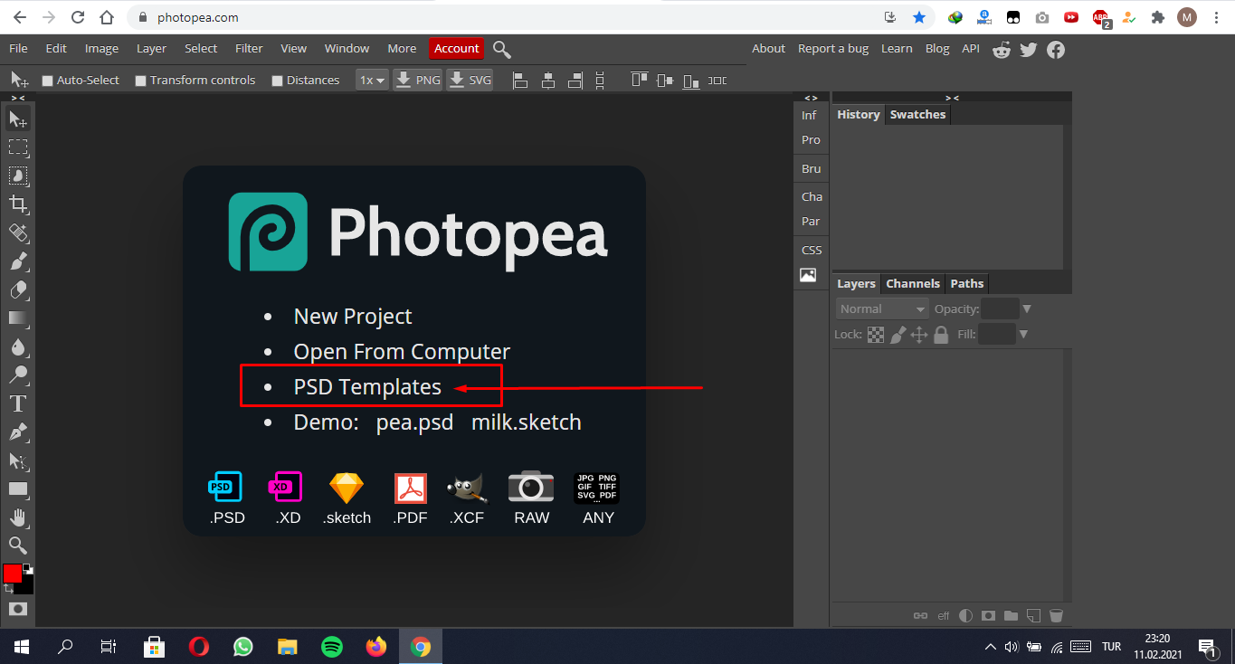
Task: Export using the SVG button
Action: pos(470,81)
